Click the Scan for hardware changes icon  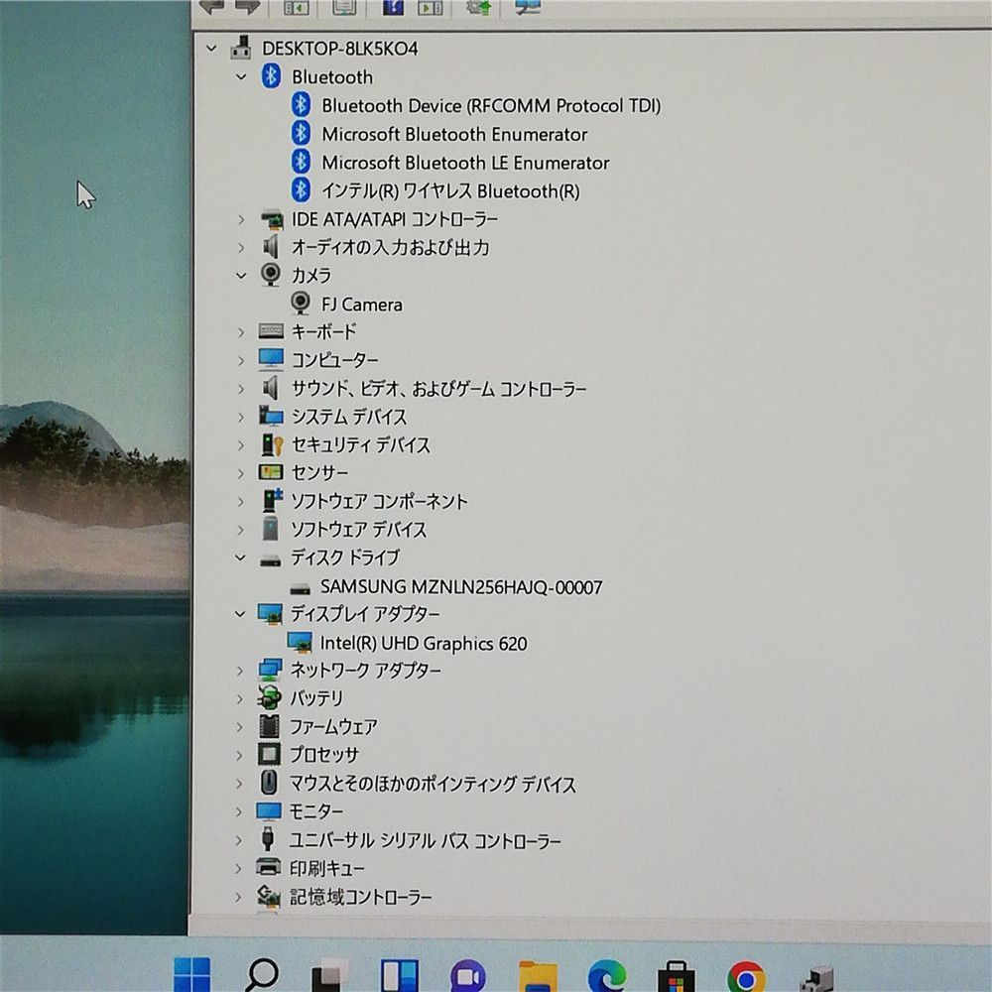(x=529, y=8)
